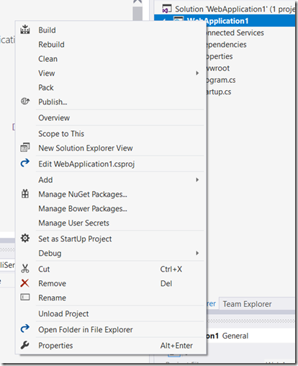Expand the Add submenu arrow
This screenshot has height=366, width=298.
coord(197,179)
